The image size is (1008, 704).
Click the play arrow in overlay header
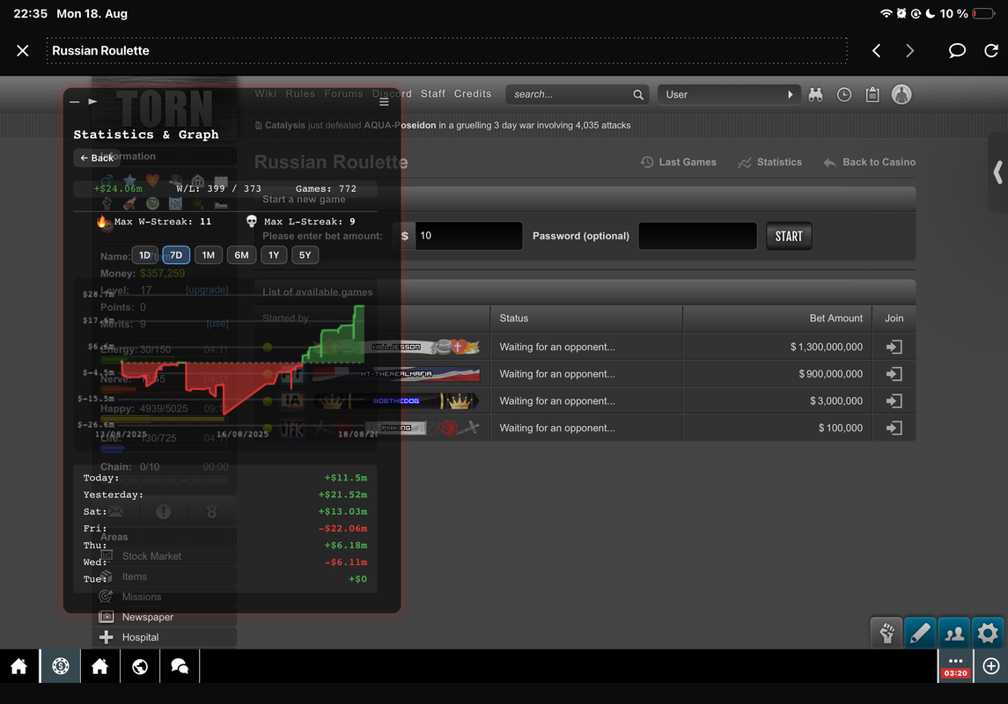click(92, 101)
